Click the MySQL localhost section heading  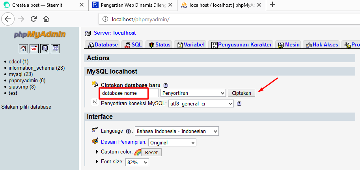click(x=112, y=72)
